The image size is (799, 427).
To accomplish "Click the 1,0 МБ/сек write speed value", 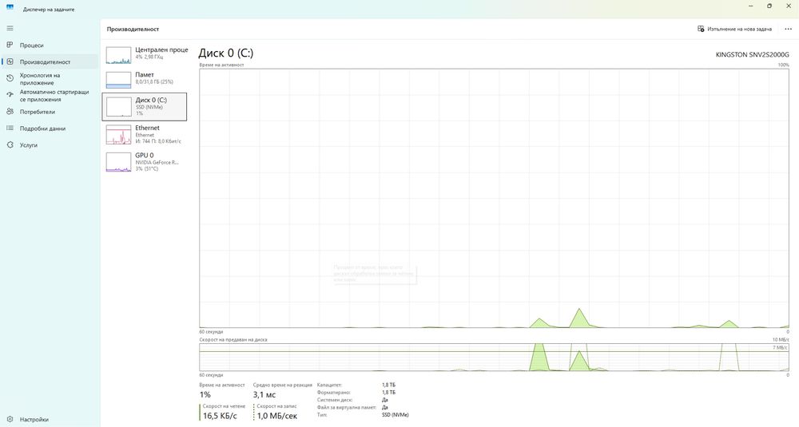I will pyautogui.click(x=276, y=416).
